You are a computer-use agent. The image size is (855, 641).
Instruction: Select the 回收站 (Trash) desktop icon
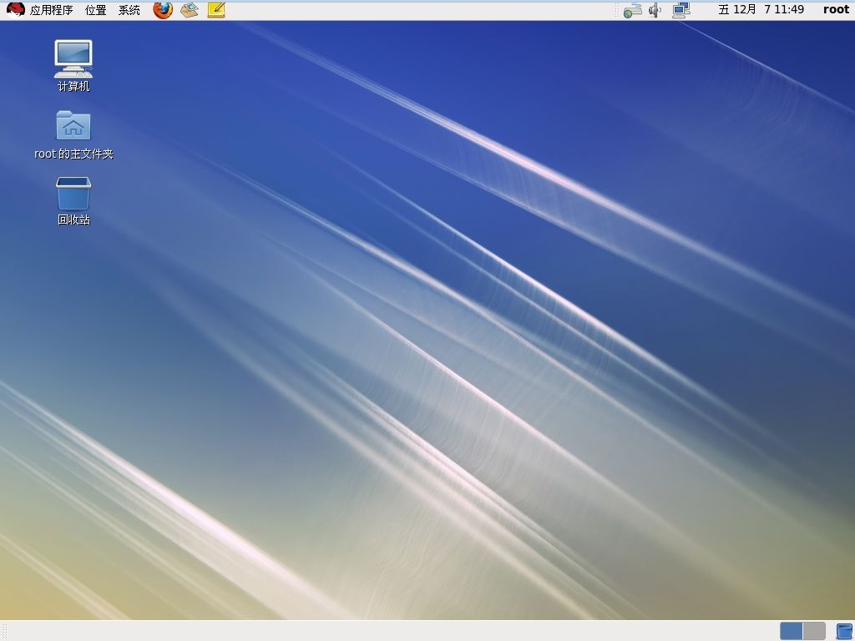click(73, 200)
